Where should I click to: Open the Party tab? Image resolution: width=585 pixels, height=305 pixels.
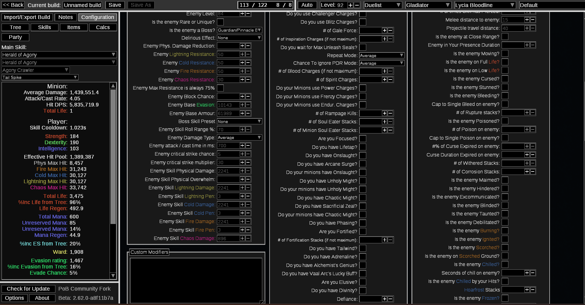click(15, 37)
